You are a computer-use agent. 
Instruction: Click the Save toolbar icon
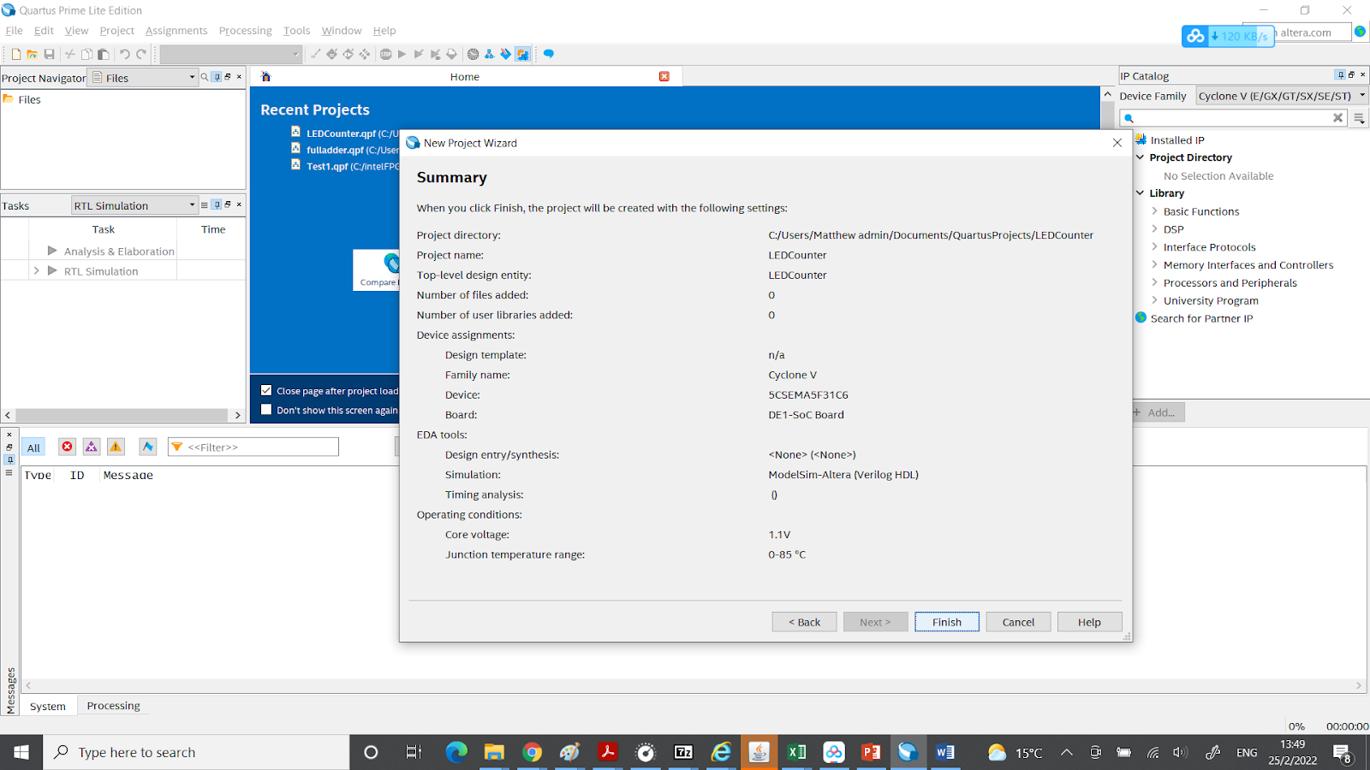tap(49, 54)
